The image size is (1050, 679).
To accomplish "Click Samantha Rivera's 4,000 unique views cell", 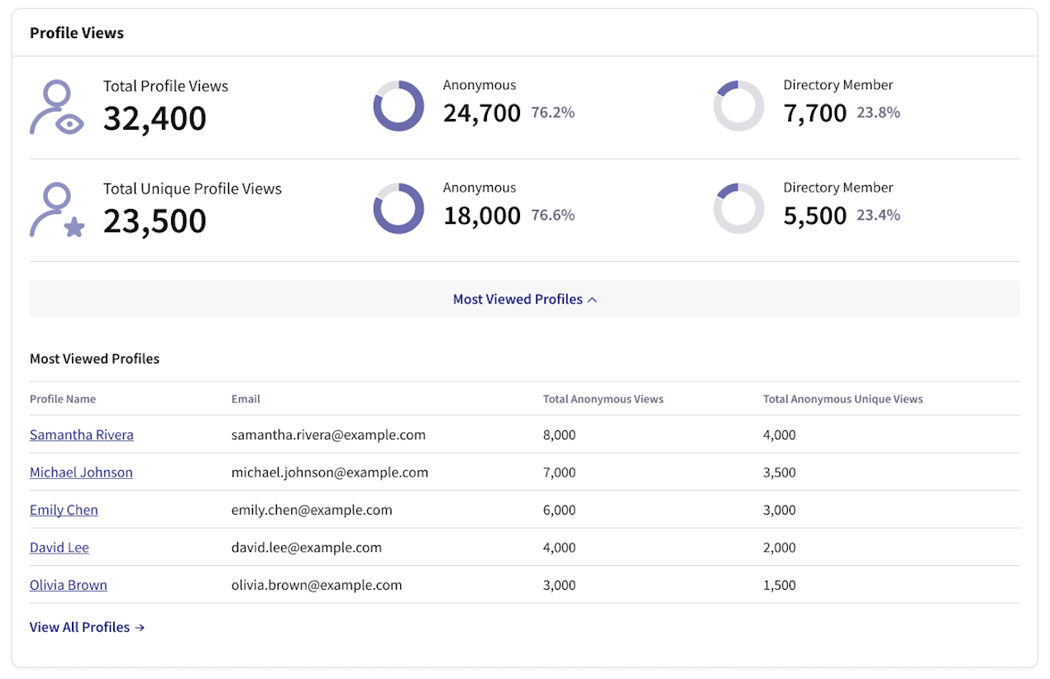I will [780, 434].
